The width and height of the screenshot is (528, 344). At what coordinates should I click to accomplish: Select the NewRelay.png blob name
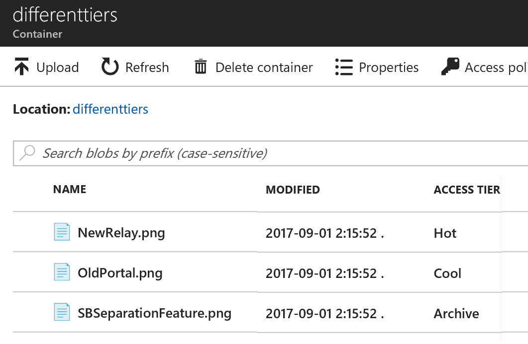tap(121, 233)
